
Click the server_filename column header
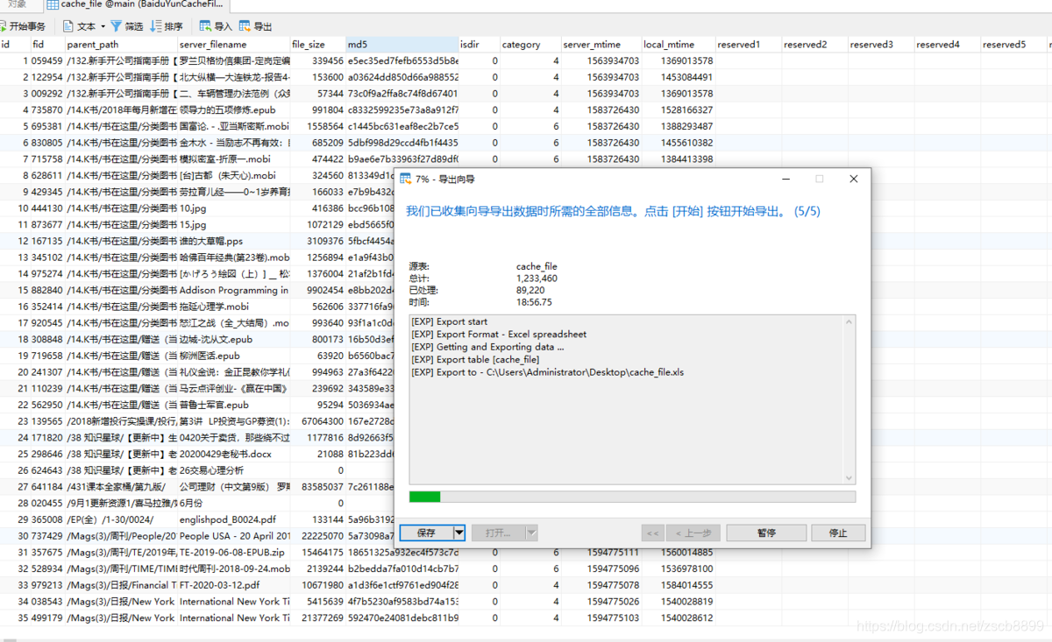232,44
